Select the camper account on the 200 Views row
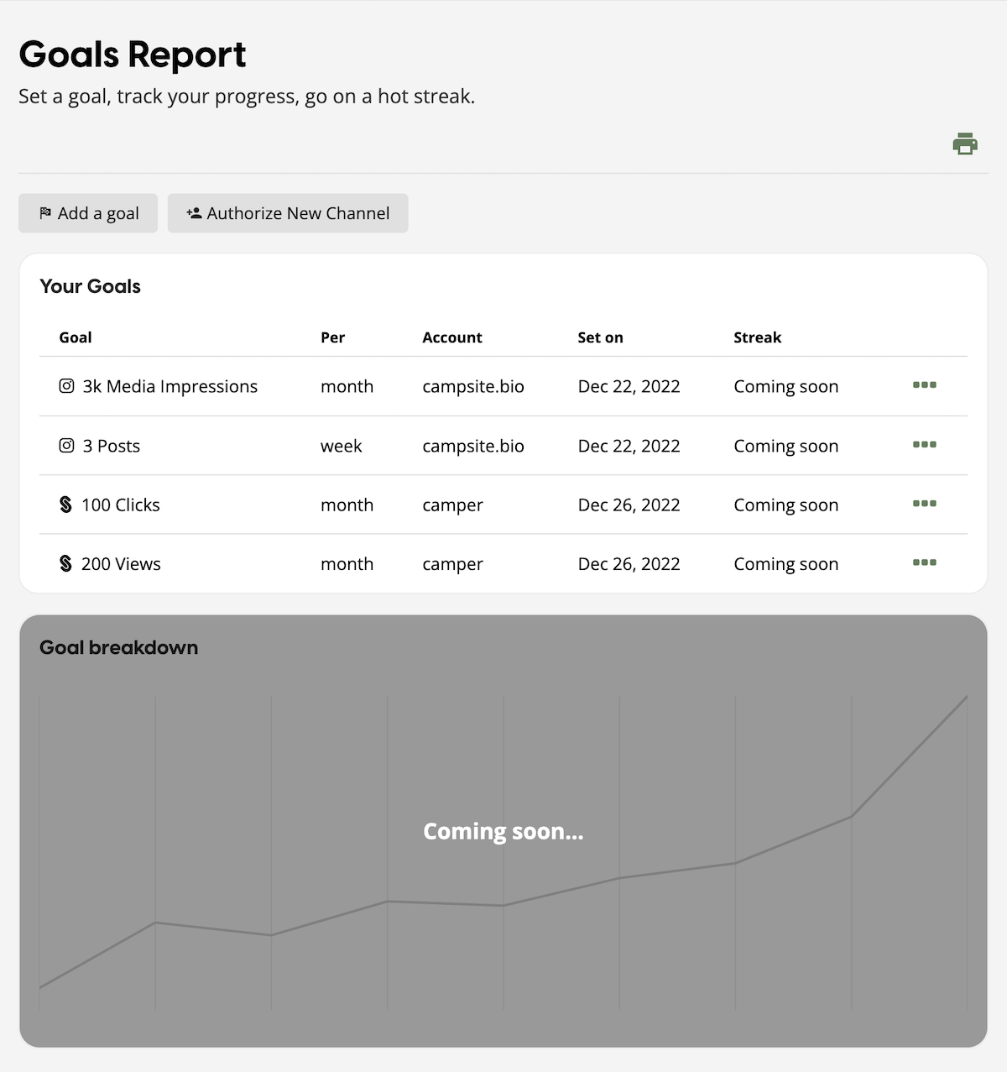The height and width of the screenshot is (1072, 1007). (452, 563)
